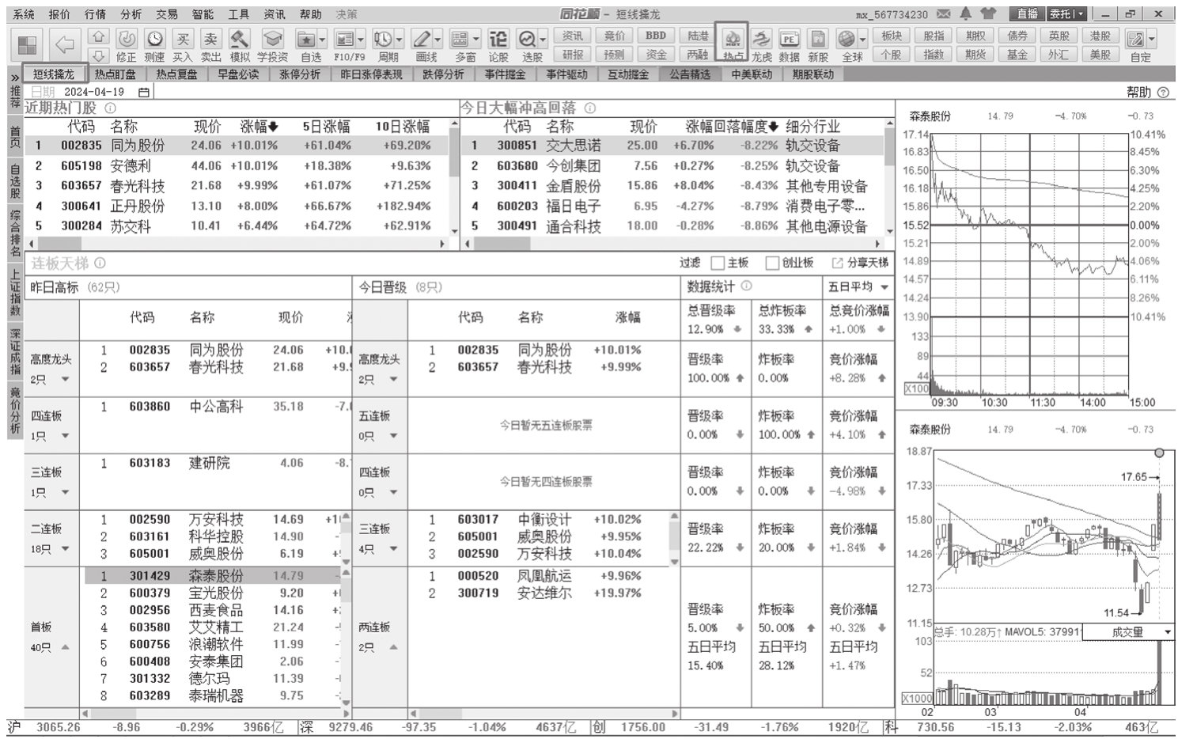Viewport: 1178px width, 739px height.
Task: Open the 分析 menu
Action: point(131,14)
